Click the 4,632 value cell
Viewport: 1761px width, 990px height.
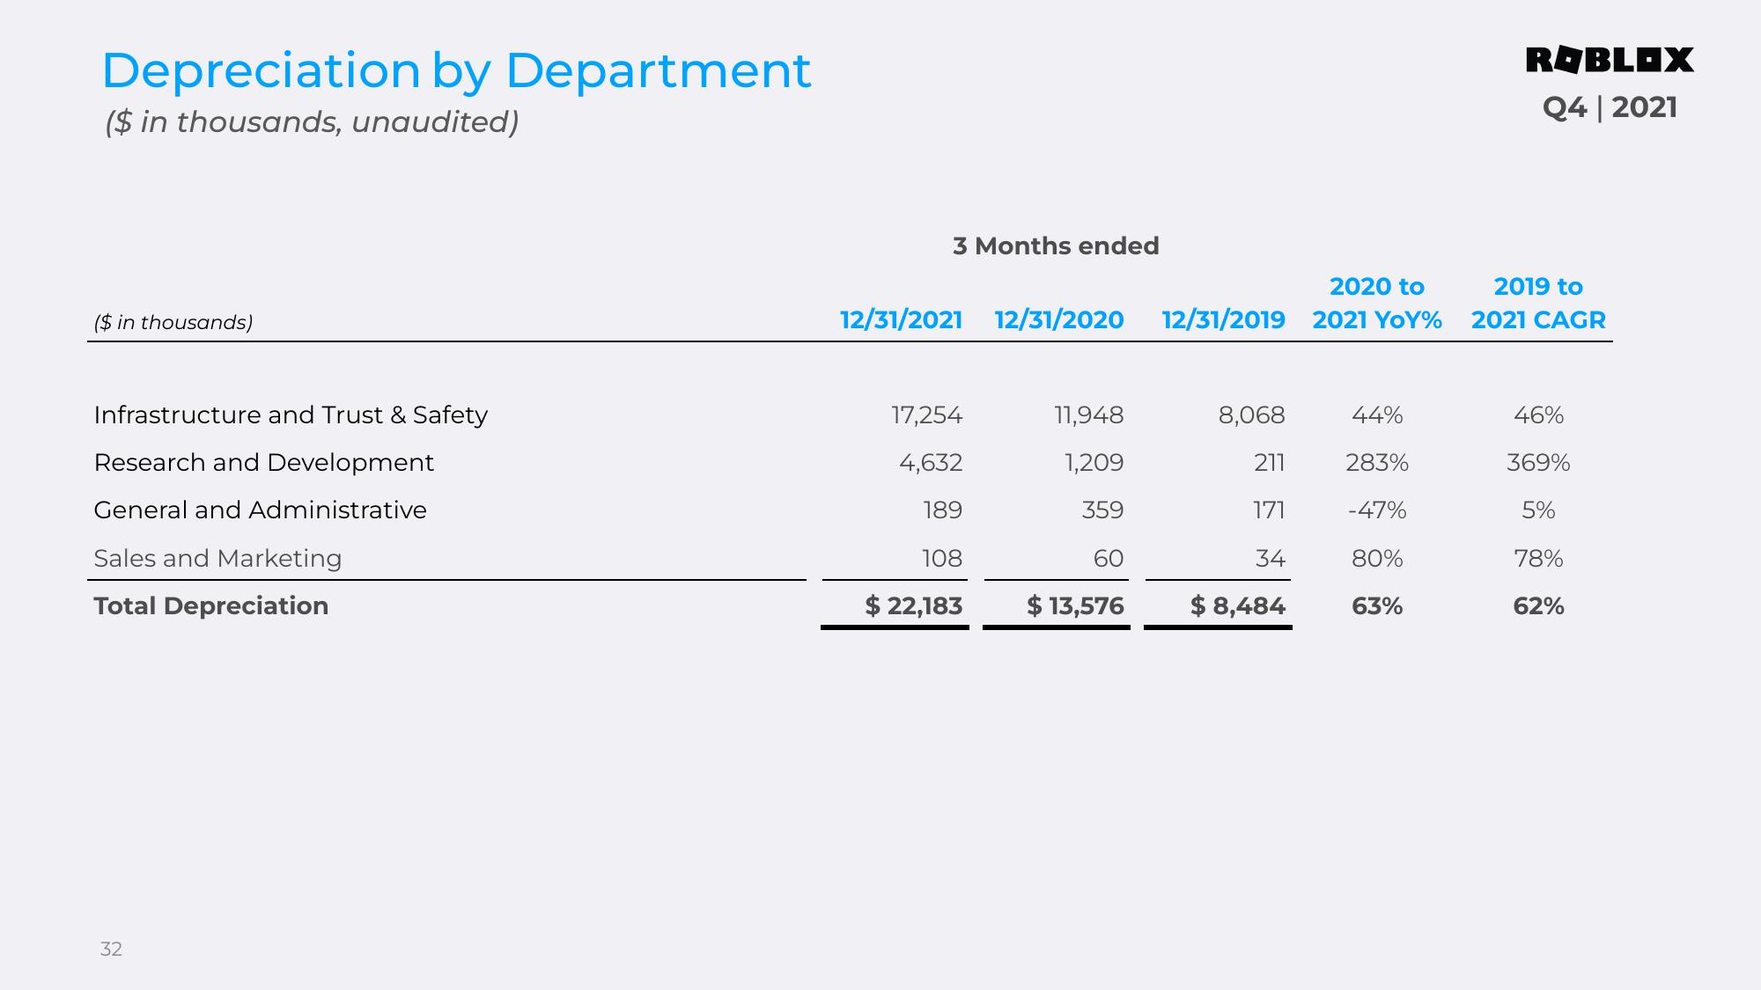pos(931,463)
